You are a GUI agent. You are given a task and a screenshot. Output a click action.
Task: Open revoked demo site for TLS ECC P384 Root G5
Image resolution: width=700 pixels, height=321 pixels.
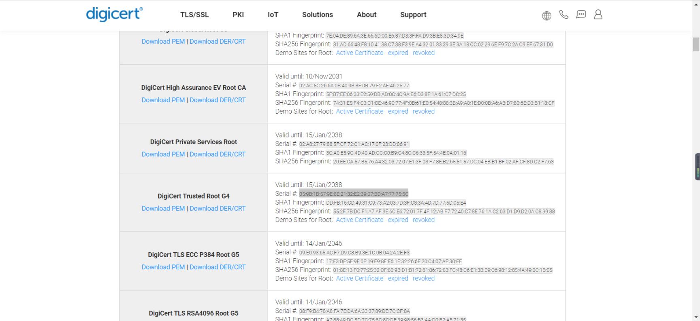pyautogui.click(x=424, y=278)
